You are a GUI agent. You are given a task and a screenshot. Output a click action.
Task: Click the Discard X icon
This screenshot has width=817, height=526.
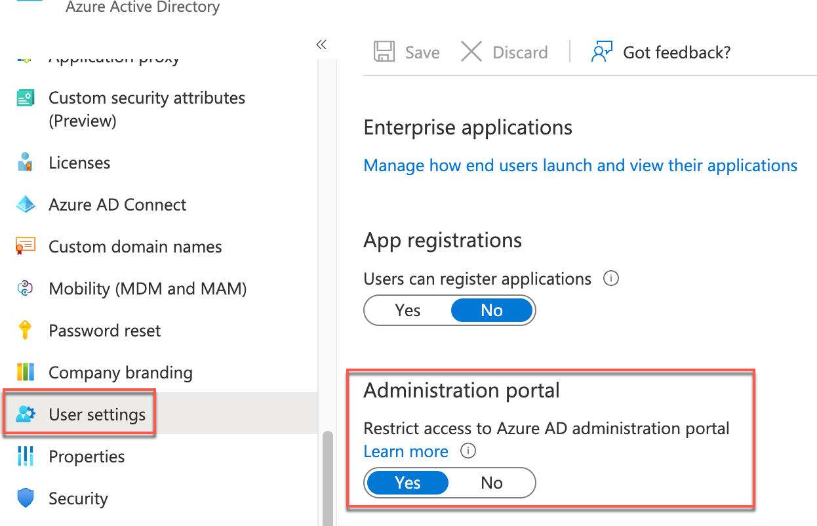click(471, 52)
